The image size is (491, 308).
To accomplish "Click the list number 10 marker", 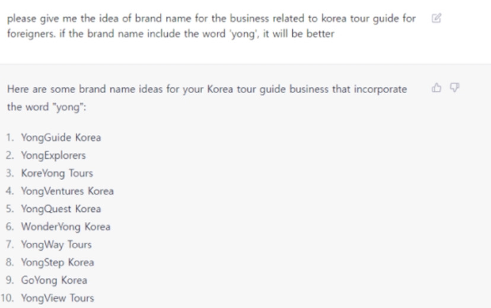I will (7, 298).
